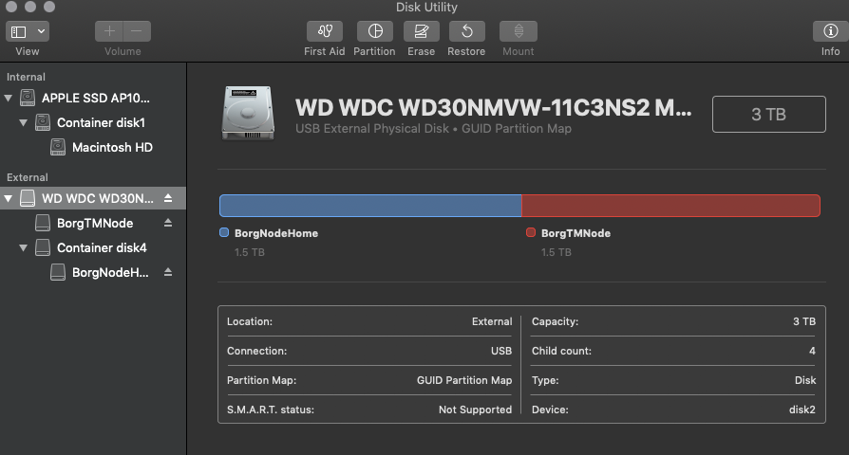
Task: Click the Location External value
Action: [x=492, y=321]
